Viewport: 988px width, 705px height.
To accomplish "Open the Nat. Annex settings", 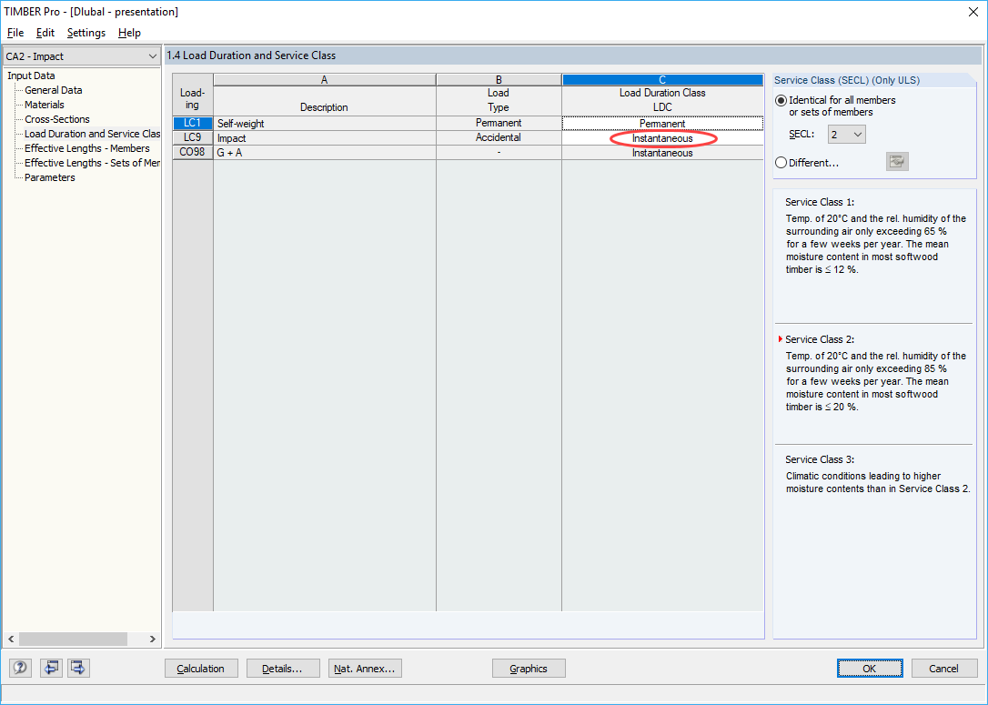I will point(364,668).
